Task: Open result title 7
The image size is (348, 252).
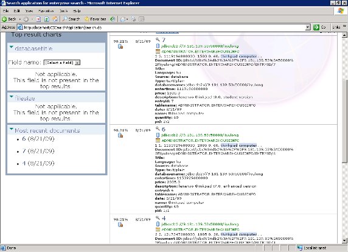Action: (x=164, y=40)
